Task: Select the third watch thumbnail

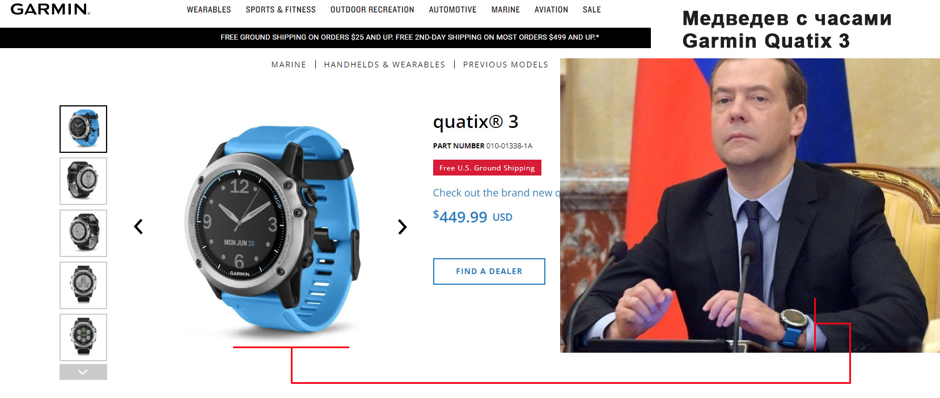Action: [83, 233]
